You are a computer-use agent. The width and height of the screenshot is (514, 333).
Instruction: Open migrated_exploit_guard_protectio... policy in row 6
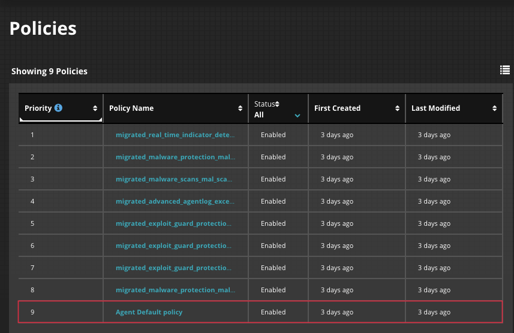(x=173, y=246)
